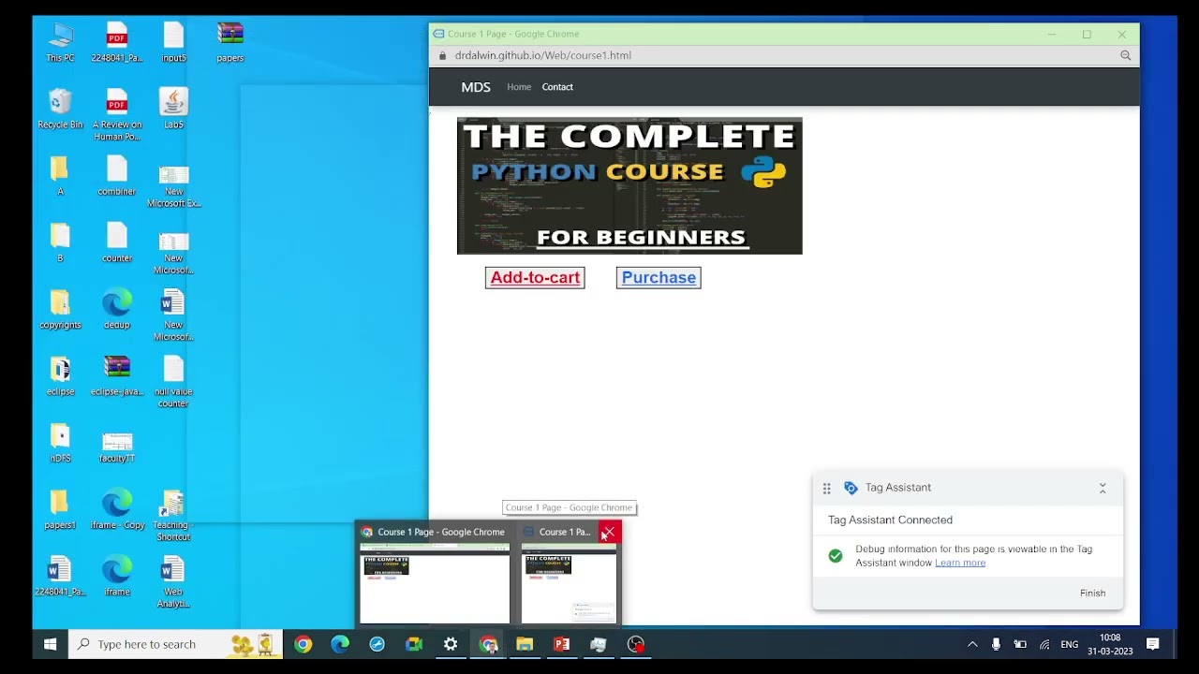This screenshot has height=674, width=1199.
Task: Select the folder named B on desktop
Action: click(60, 242)
